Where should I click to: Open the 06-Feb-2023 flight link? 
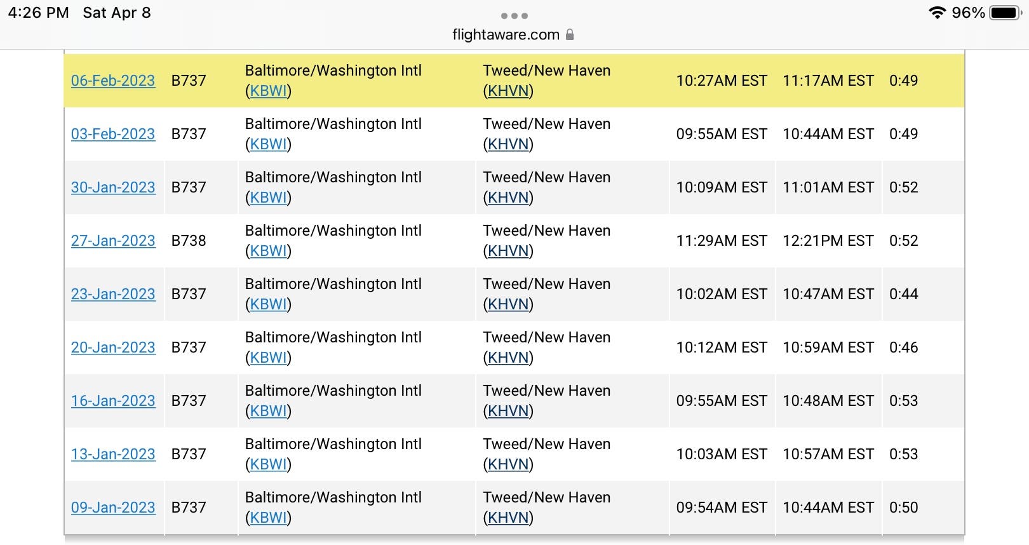click(x=113, y=81)
